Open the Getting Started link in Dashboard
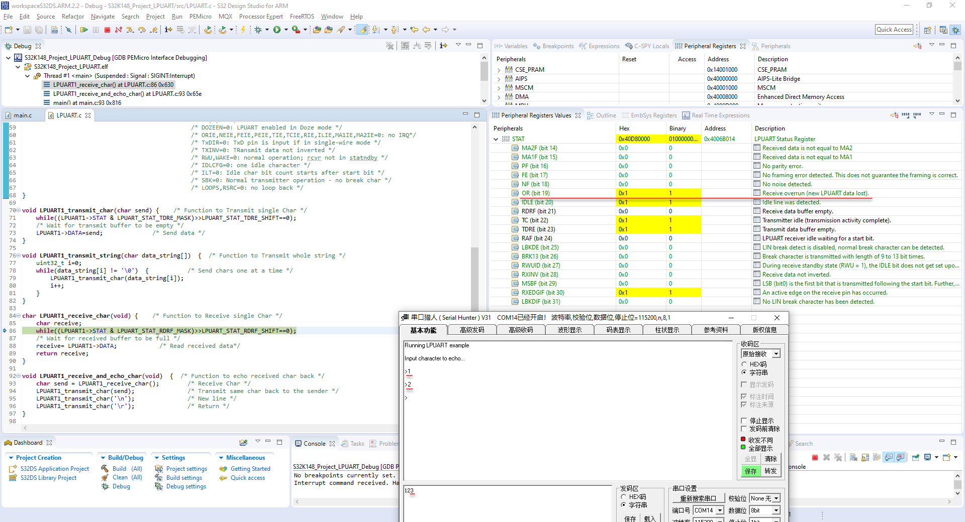The width and height of the screenshot is (965, 522). [x=250, y=469]
